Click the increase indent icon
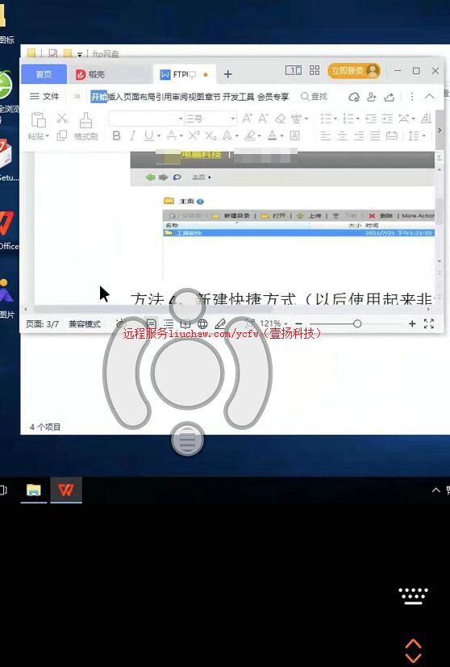450x667 pixels. point(387,119)
